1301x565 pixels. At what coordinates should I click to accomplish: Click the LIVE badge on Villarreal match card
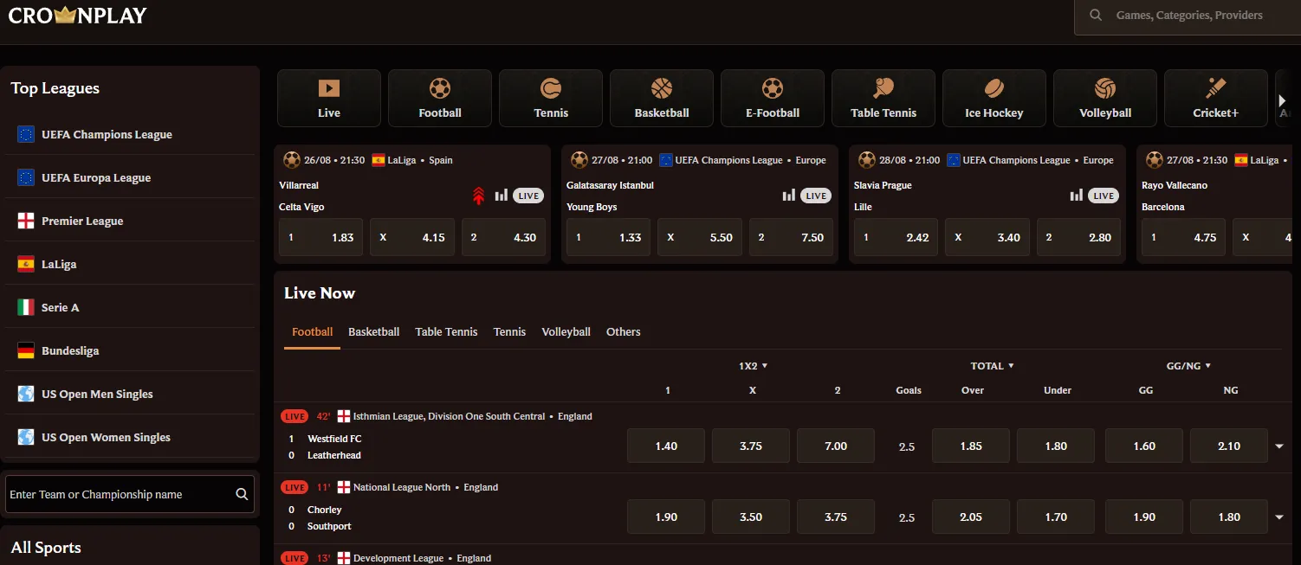point(528,196)
